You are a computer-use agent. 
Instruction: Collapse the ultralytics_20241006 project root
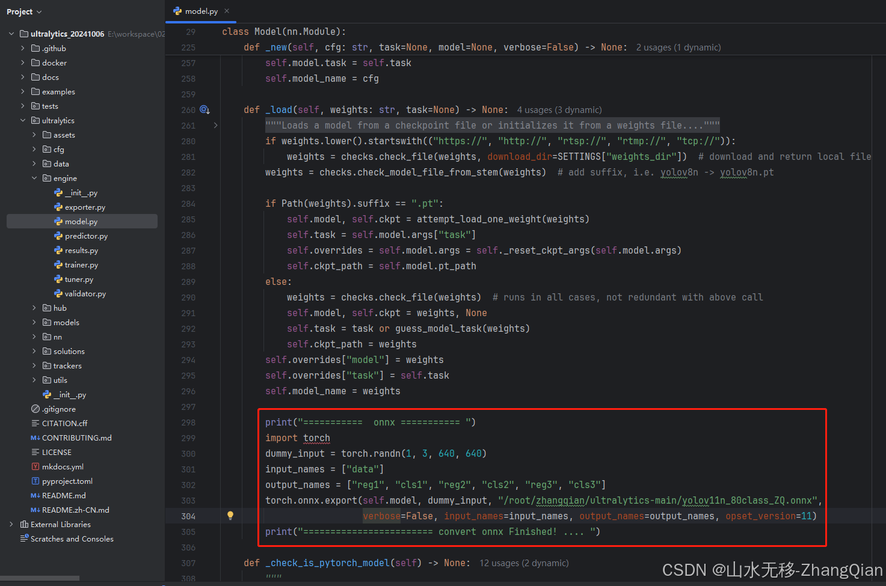[x=11, y=34]
